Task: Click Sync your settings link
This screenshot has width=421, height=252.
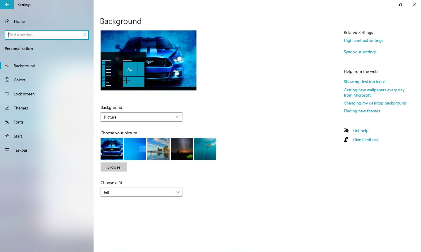Action: point(360,52)
